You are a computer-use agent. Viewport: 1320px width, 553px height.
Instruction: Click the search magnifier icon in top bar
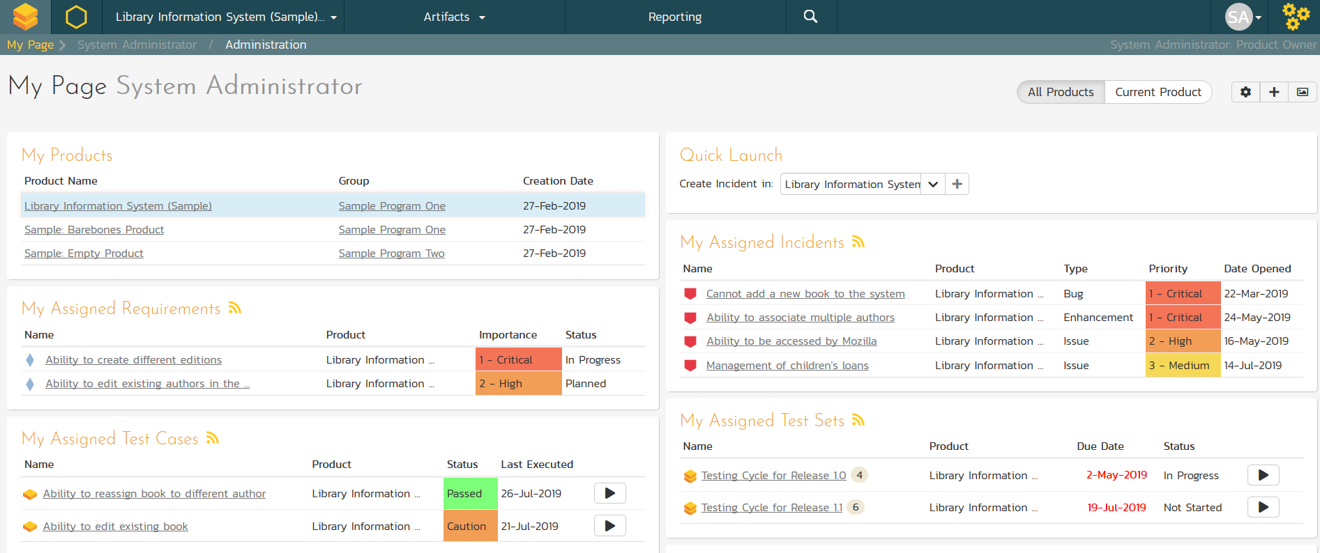810,17
